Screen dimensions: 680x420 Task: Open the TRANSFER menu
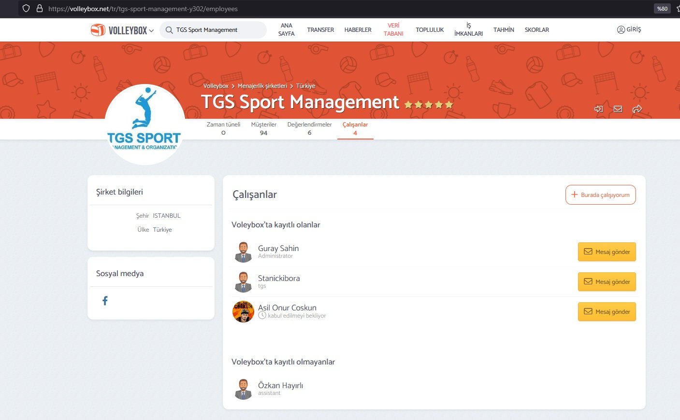click(x=320, y=30)
